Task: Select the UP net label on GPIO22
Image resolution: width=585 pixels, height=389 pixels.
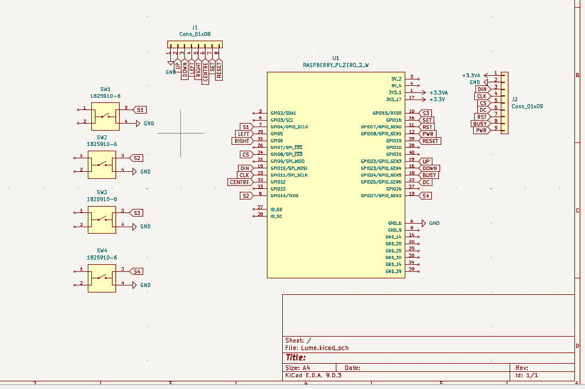Action: click(425, 161)
